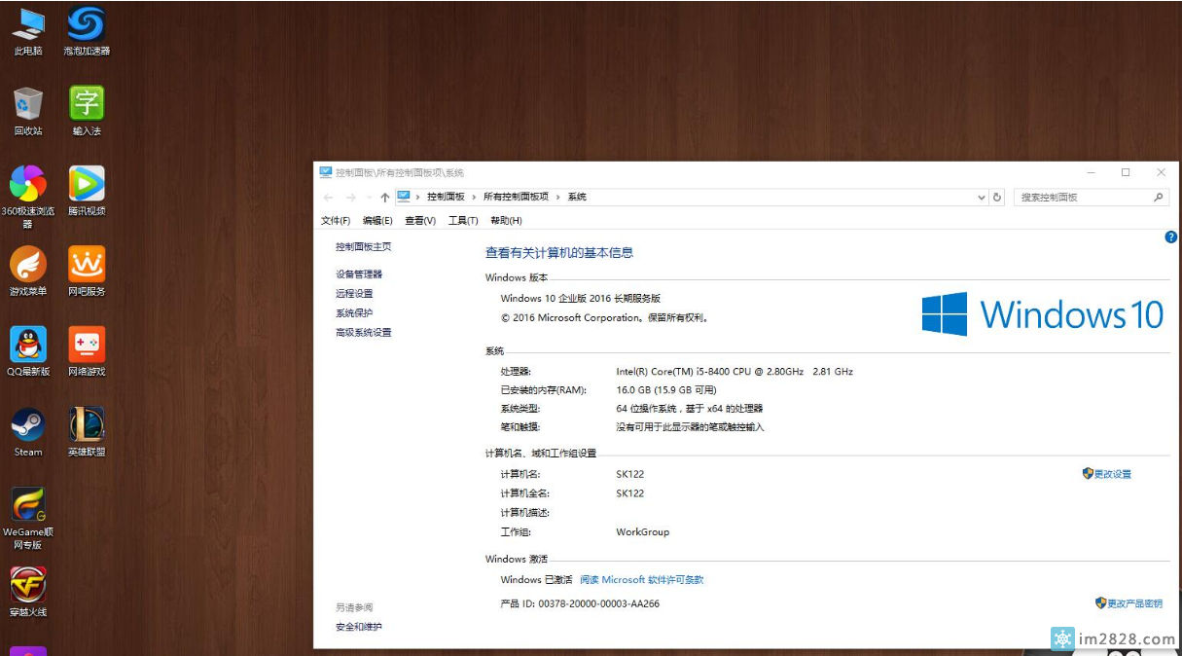The image size is (1182, 656).
Task: Expand the address bar history dropdown
Action: tap(982, 198)
